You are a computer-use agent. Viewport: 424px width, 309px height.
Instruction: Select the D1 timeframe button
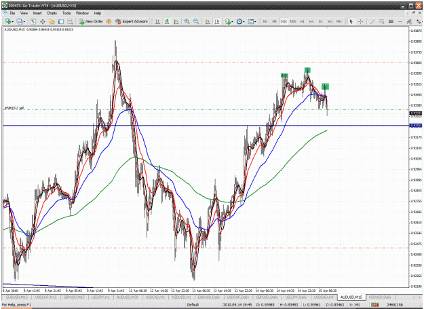tap(321, 21)
